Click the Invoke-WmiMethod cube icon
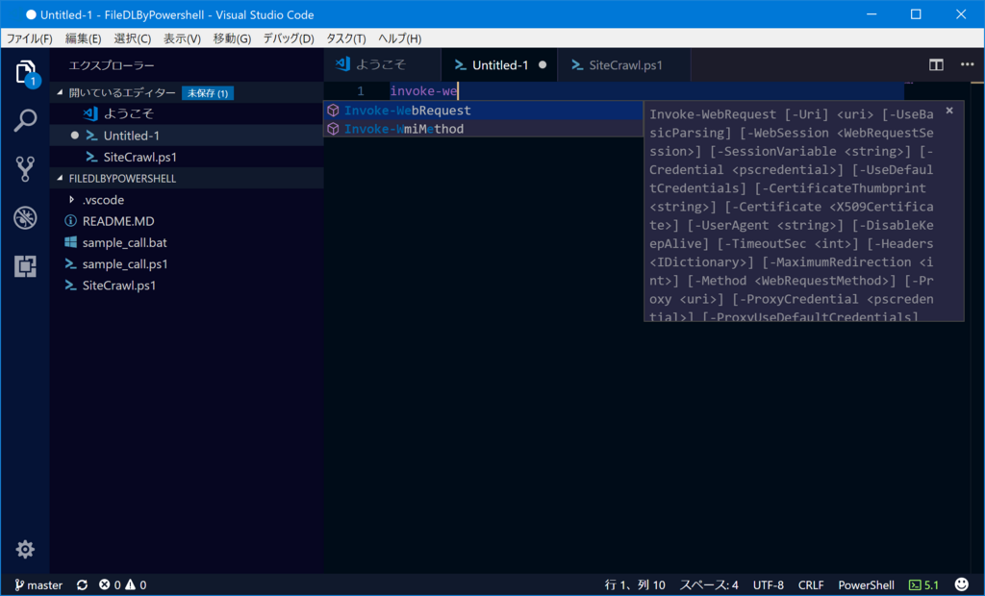The width and height of the screenshot is (985, 596). [333, 129]
